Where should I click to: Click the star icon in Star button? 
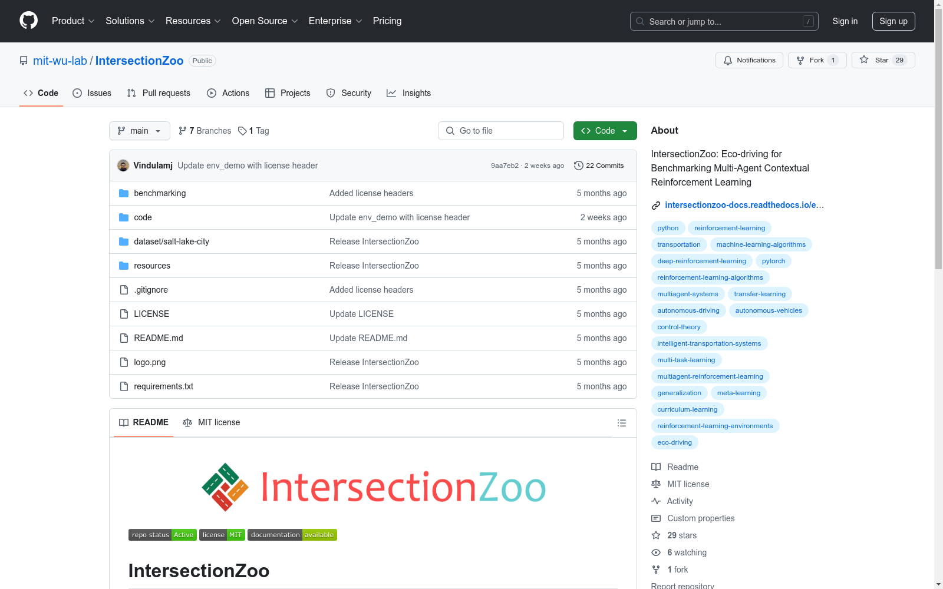click(x=864, y=59)
